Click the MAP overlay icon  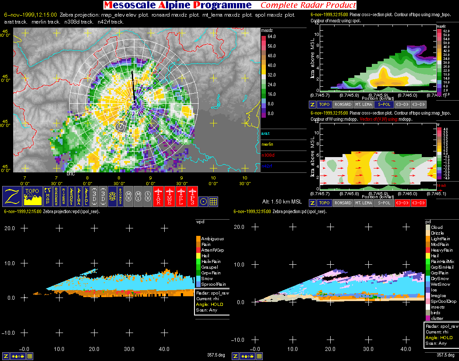coord(48,196)
